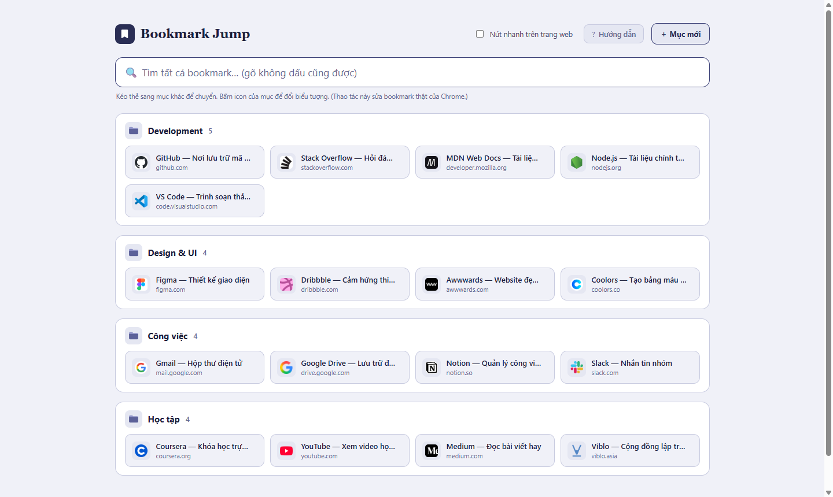Viewport: 833px width, 497px height.
Task: Select the Development folder title
Action: (175, 131)
